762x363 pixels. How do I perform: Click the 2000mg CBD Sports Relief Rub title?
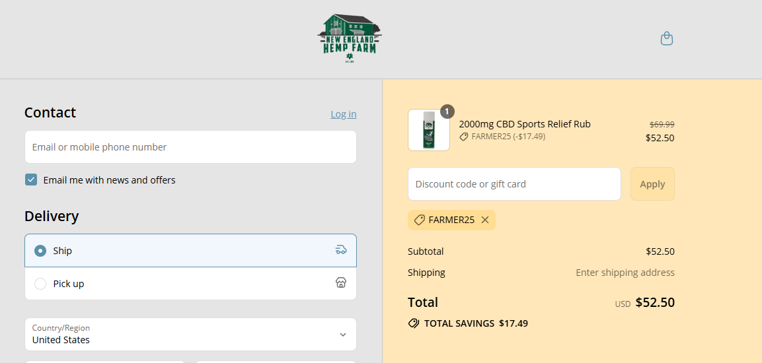coord(525,124)
